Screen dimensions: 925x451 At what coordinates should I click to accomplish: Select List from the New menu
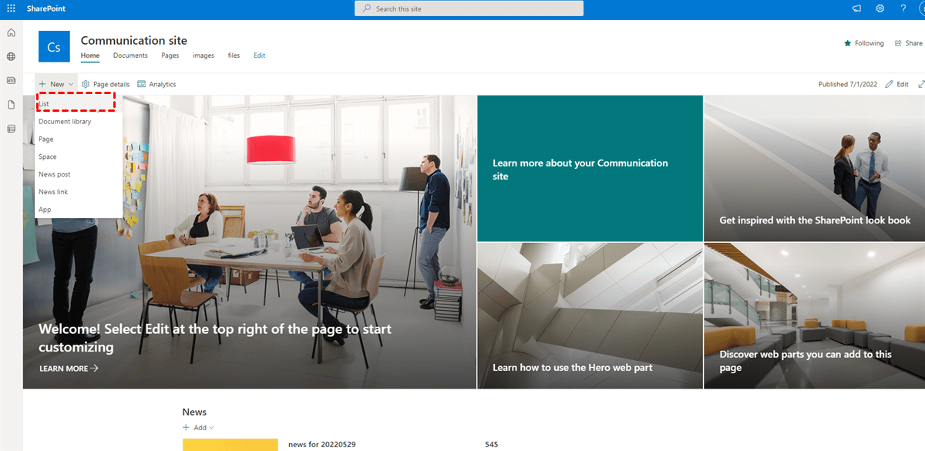(x=79, y=103)
